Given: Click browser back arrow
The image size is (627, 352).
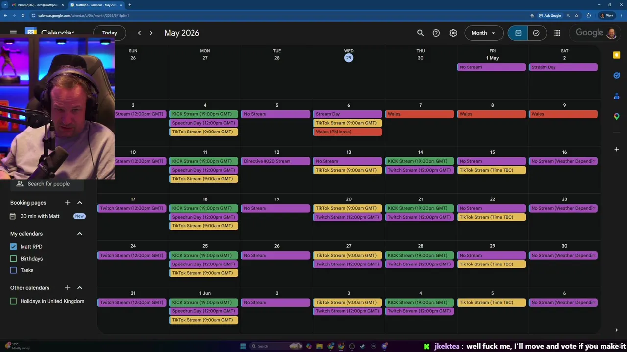Looking at the screenshot, I should (5, 15).
